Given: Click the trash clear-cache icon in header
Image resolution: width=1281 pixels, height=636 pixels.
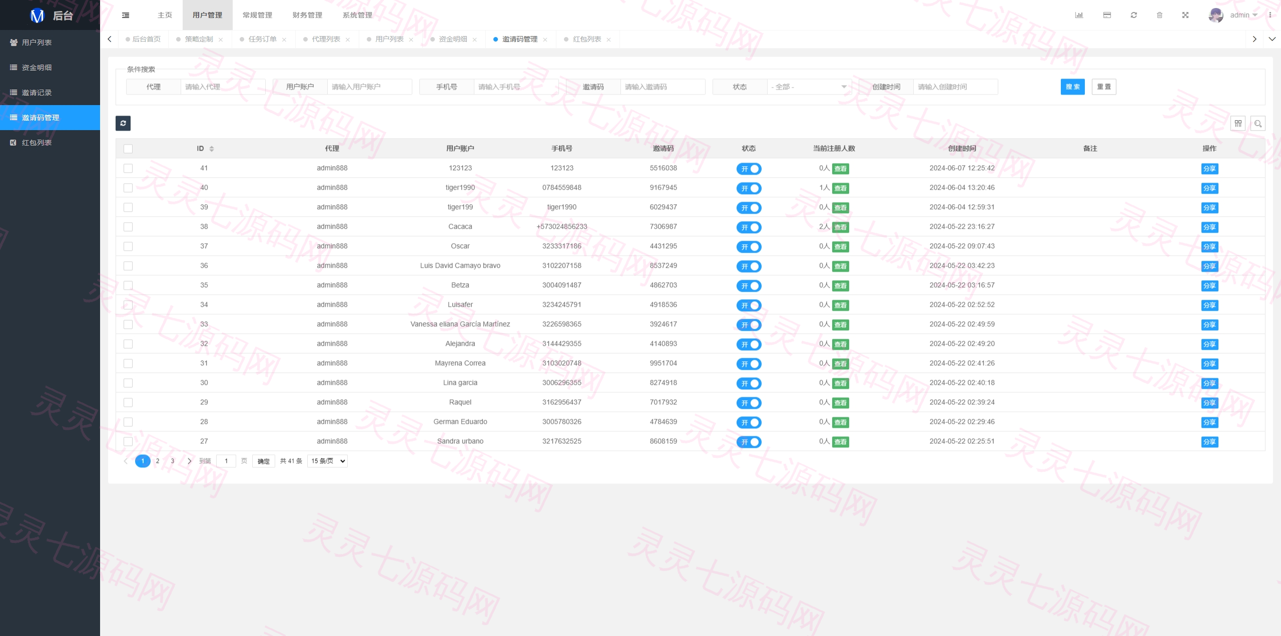Looking at the screenshot, I should (x=1159, y=15).
